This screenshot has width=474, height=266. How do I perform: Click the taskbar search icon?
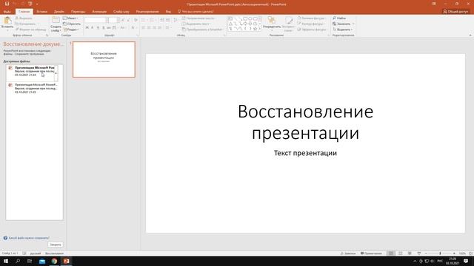18,261
